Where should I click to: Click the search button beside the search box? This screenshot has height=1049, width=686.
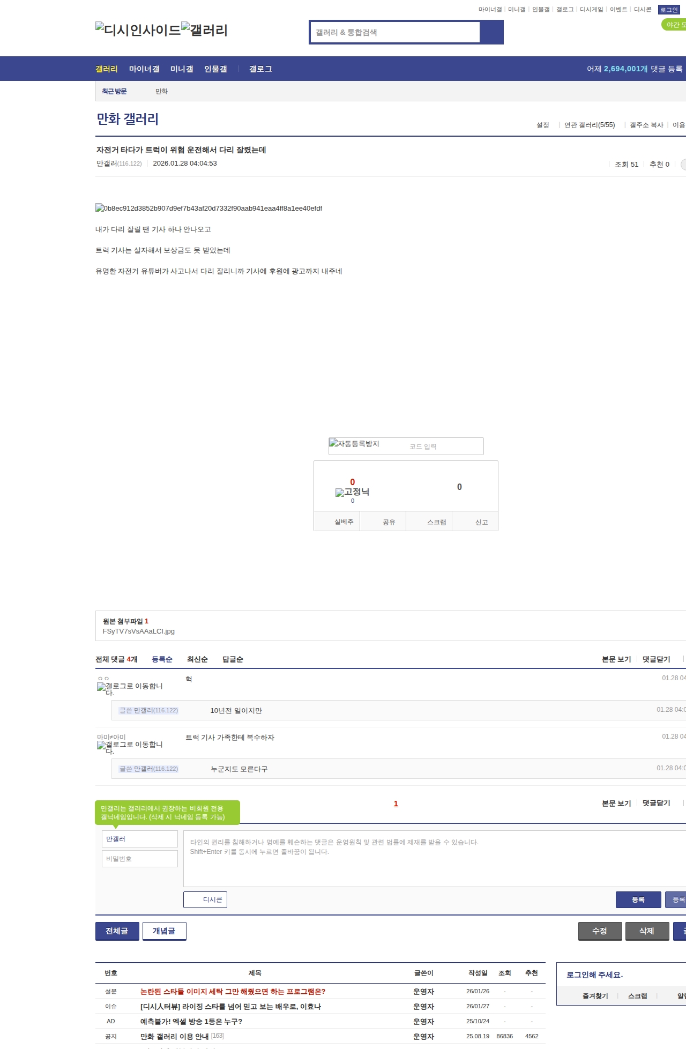491,32
